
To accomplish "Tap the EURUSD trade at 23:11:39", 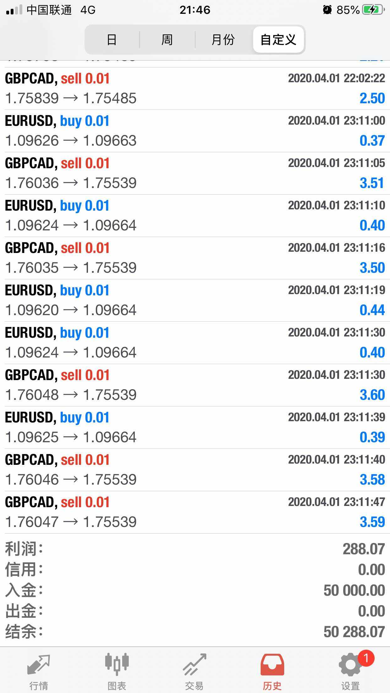I will (x=195, y=427).
